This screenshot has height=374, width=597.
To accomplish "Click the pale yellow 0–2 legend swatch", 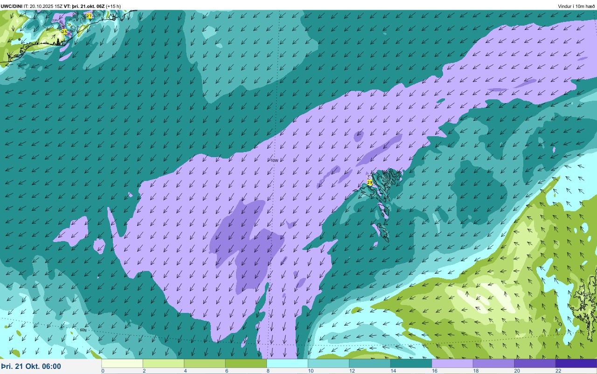I will 122,363.
